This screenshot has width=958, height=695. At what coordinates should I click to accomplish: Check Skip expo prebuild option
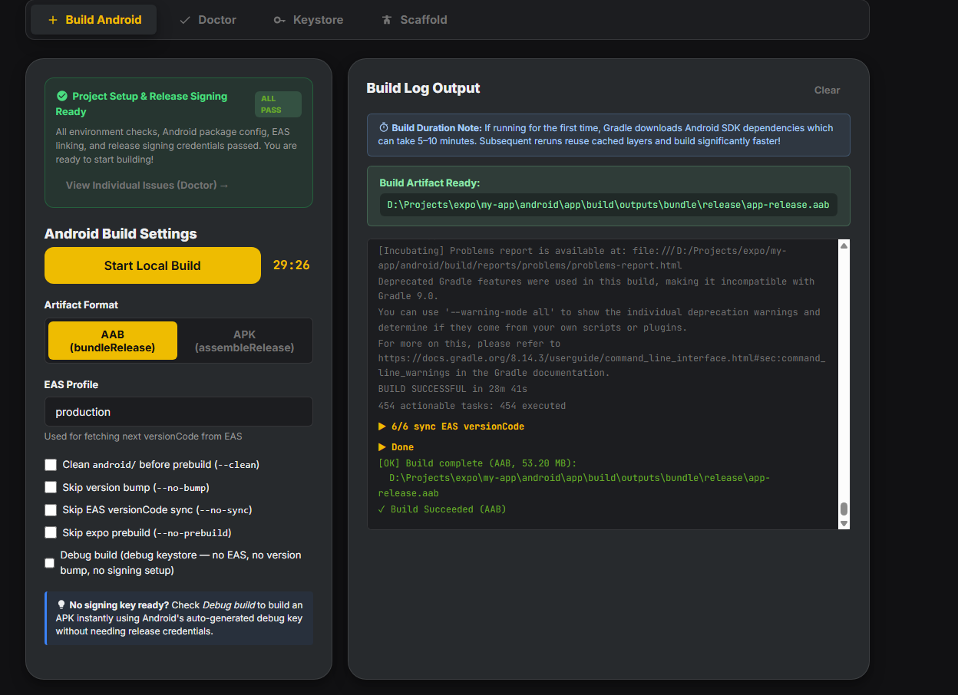coord(51,532)
